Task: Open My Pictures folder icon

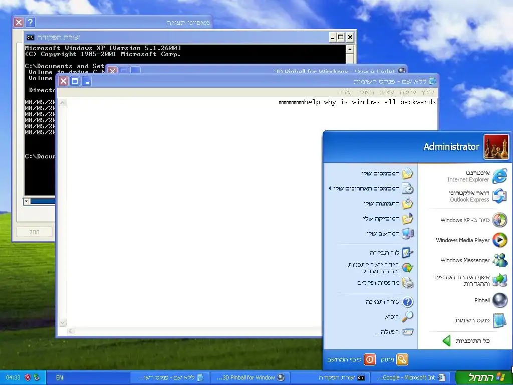Action: tap(408, 204)
